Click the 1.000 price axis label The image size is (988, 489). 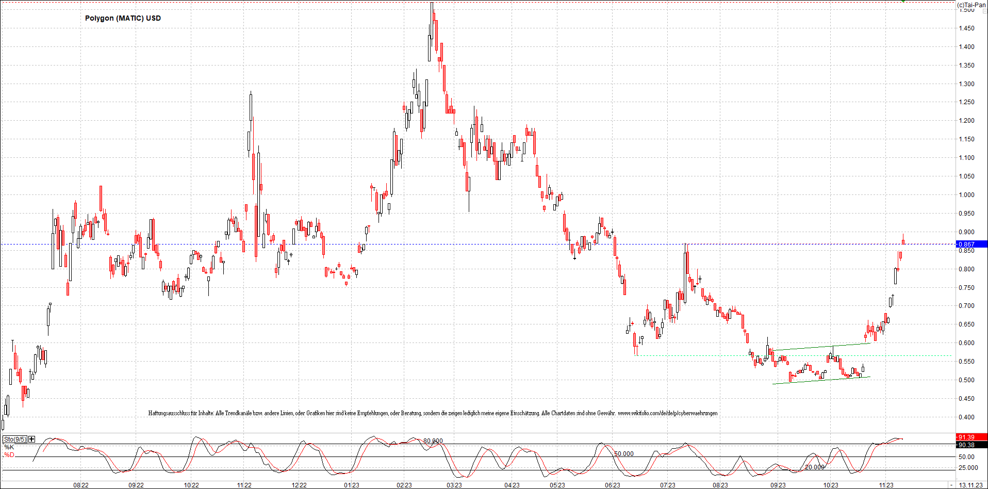967,195
